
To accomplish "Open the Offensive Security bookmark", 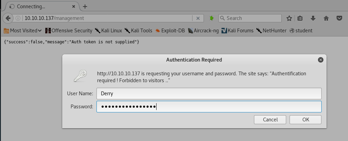I will [69, 31].
